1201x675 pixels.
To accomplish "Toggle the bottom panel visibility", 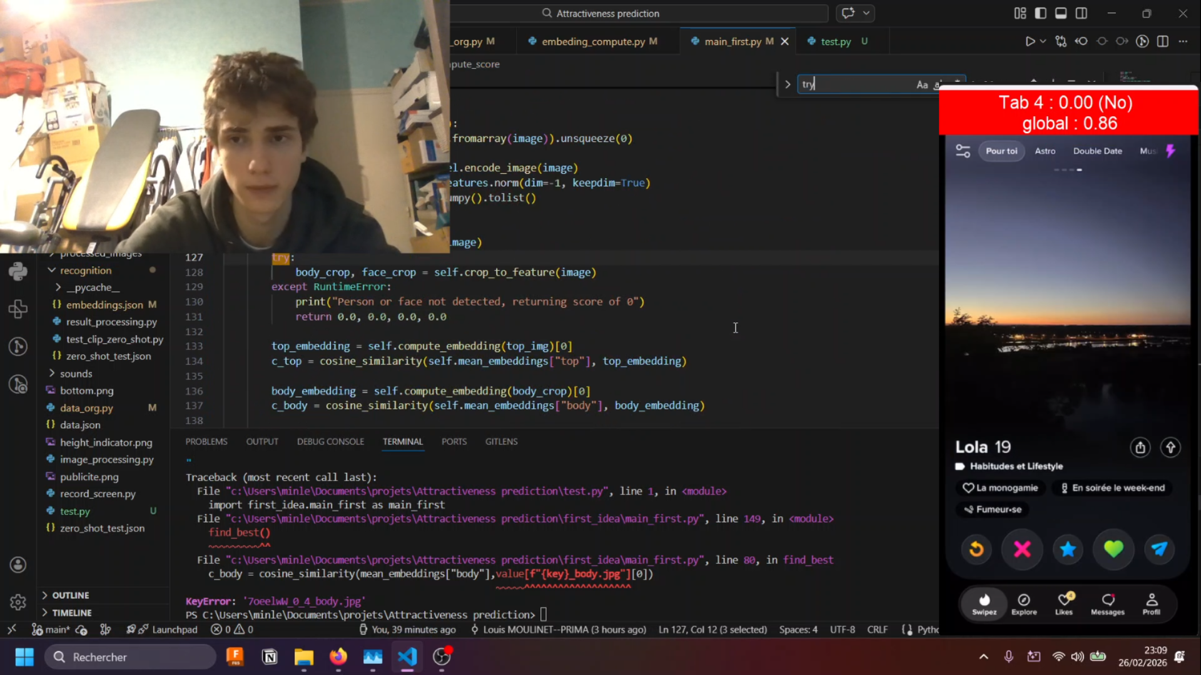I will coord(1061,12).
